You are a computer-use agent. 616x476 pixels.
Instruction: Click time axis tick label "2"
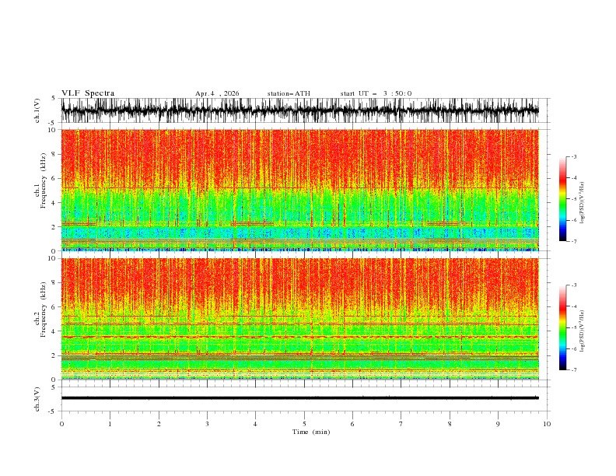pyautogui.click(x=159, y=424)
